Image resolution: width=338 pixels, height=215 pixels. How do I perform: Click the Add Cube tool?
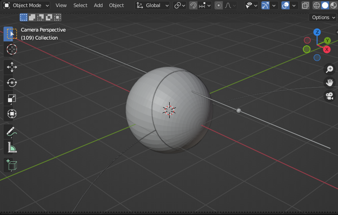tap(12, 165)
